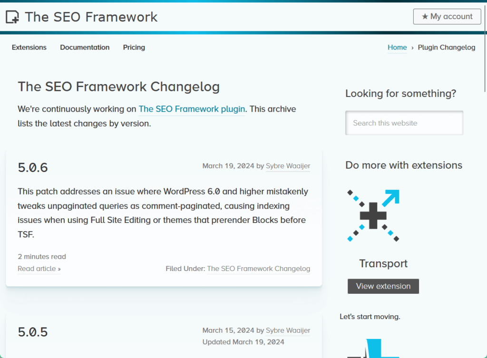Go to the Extensions menu item
Image resolution: width=487 pixels, height=358 pixels.
pos(29,47)
